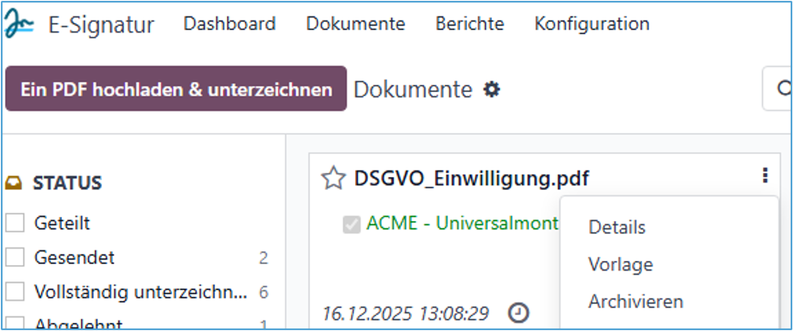
Task: Toggle the Gesendet status checkbox
Action: click(15, 258)
